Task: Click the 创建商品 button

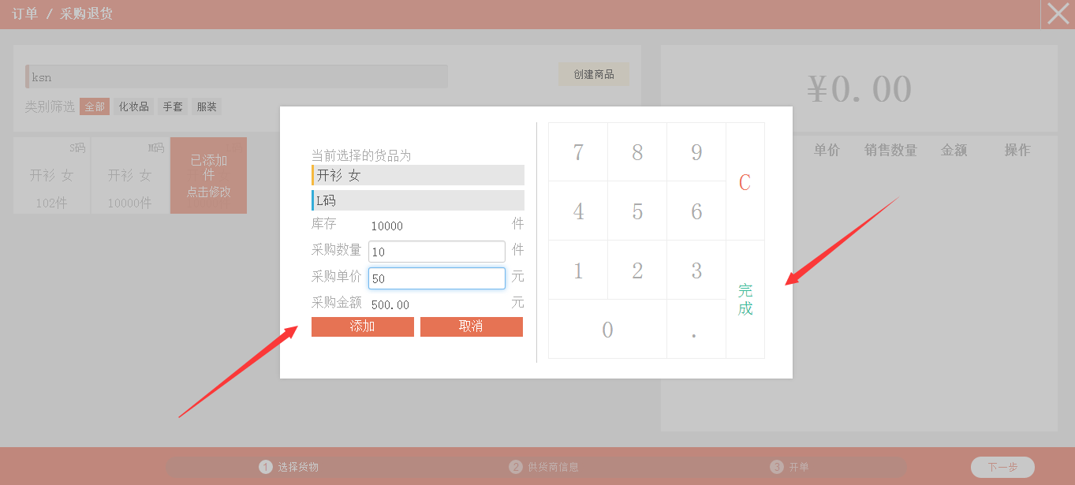Action: [x=593, y=74]
